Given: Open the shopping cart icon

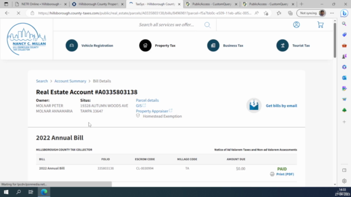Looking at the screenshot, I should click(x=320, y=25).
